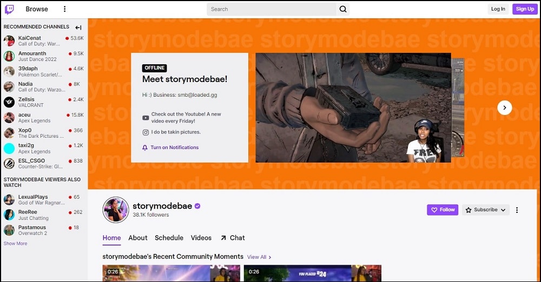Select the About tab
The image size is (541, 282).
click(137, 238)
